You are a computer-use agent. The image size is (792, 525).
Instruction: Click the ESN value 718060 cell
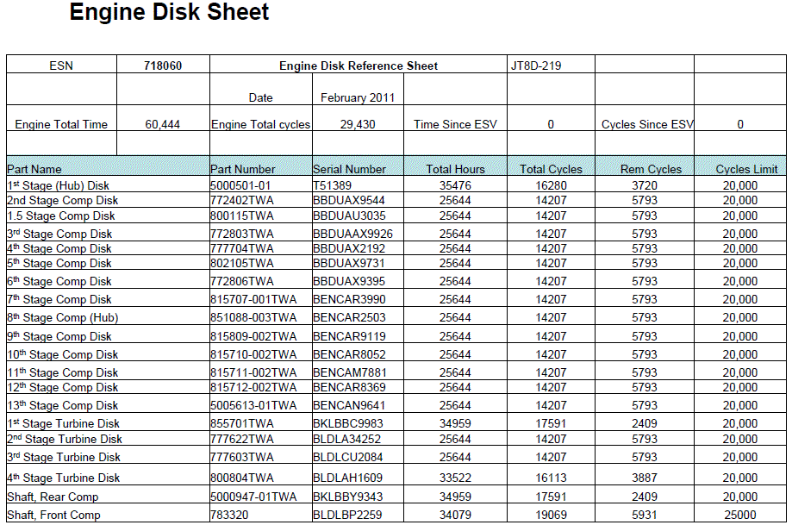coord(163,66)
